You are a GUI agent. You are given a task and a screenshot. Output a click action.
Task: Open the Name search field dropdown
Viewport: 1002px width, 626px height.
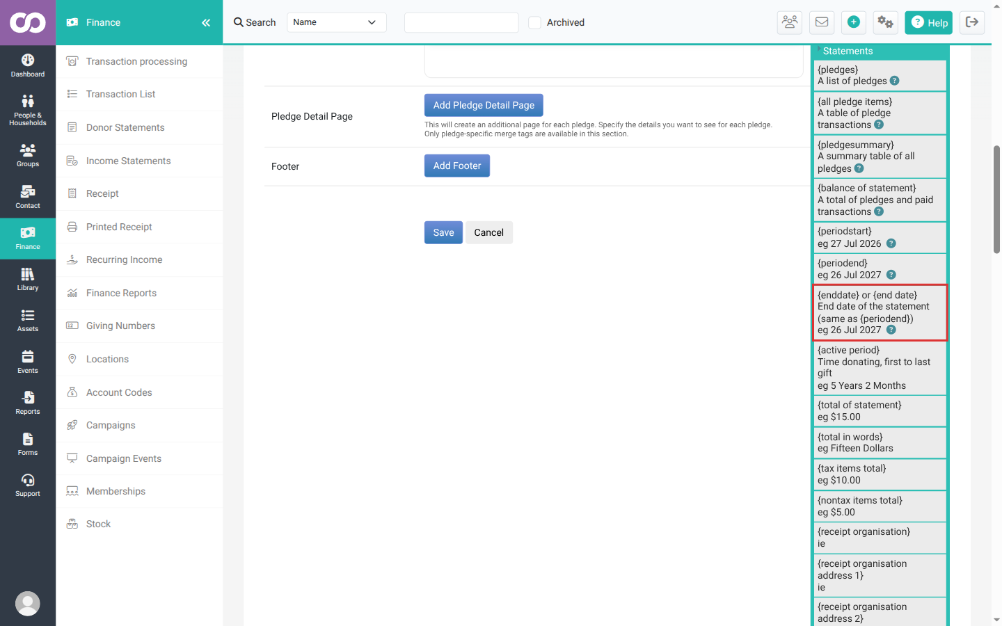337,22
